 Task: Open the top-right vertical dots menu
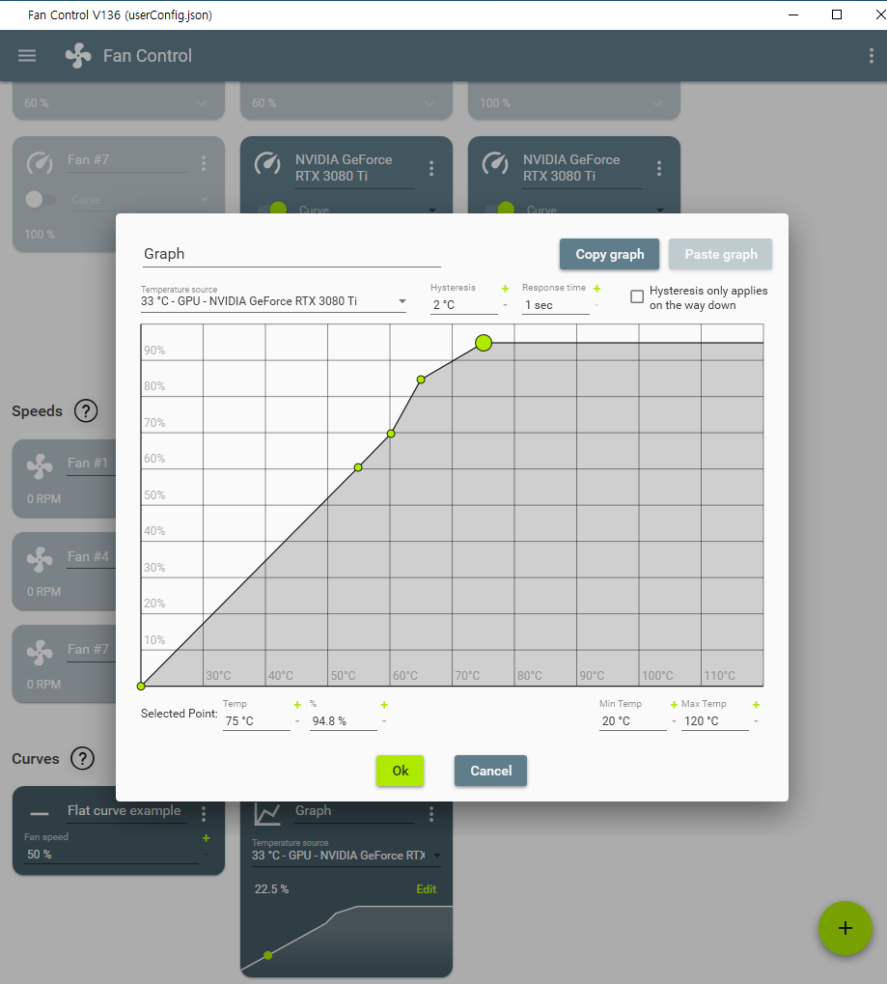click(872, 56)
